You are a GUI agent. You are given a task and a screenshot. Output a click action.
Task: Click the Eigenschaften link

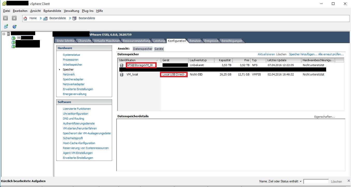pos(325,117)
